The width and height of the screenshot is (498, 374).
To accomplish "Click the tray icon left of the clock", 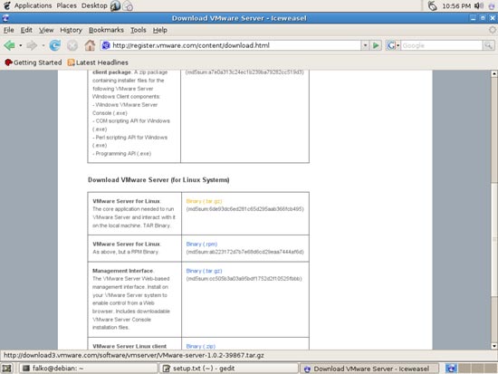I will tap(432, 5).
